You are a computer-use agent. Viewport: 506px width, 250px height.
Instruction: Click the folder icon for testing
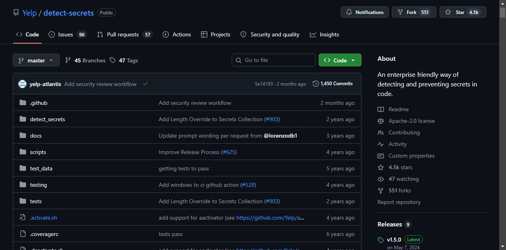(x=23, y=185)
